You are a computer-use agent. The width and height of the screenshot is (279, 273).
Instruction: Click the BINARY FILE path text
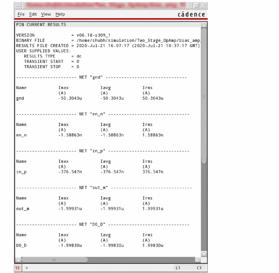139,40
